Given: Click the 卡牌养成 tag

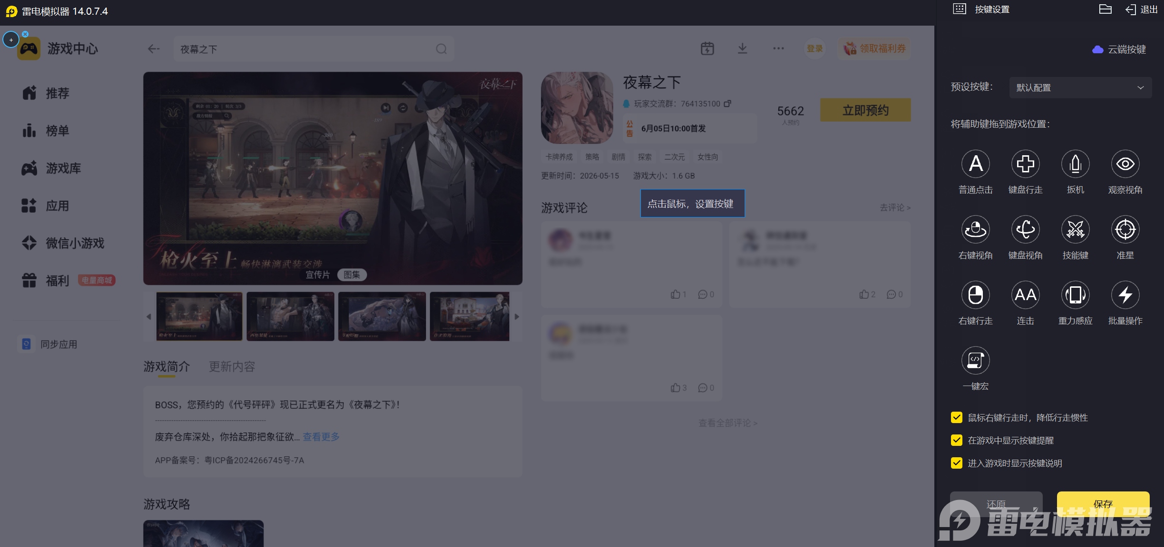Looking at the screenshot, I should (559, 157).
